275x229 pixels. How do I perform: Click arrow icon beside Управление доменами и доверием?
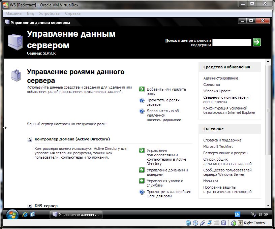click(x=142, y=170)
